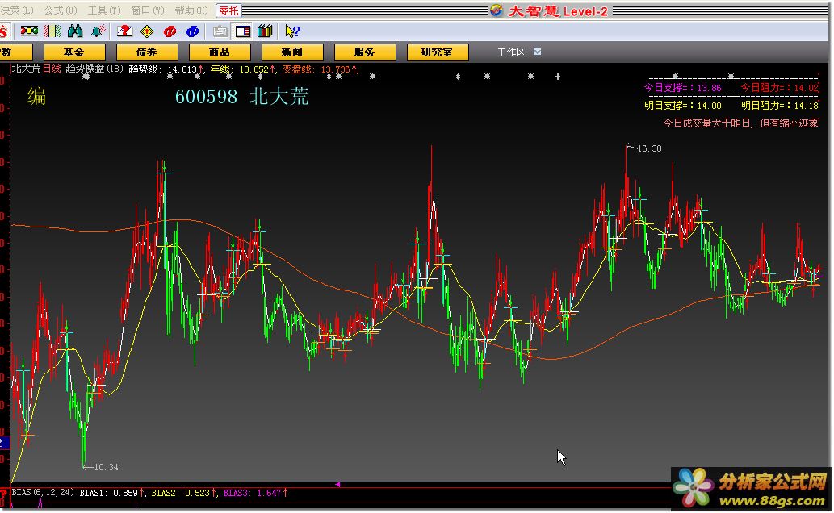Click the envelope with red question mark
Screen dimensions: 834x513
click(125, 31)
